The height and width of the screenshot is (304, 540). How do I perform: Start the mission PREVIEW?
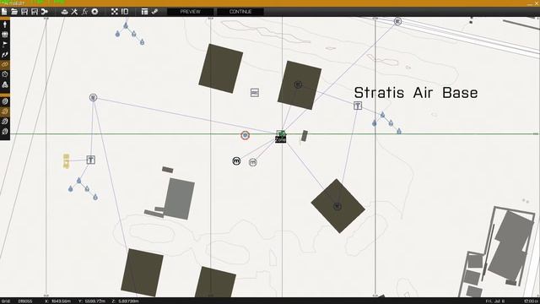click(x=190, y=12)
